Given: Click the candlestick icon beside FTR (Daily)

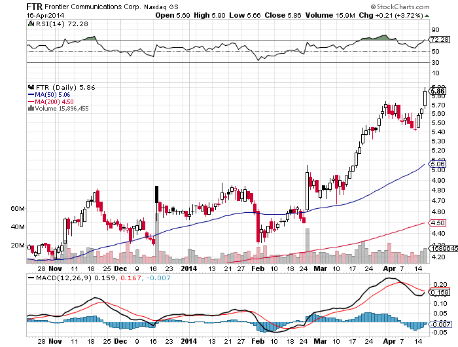Looking at the screenshot, I should [x=31, y=87].
